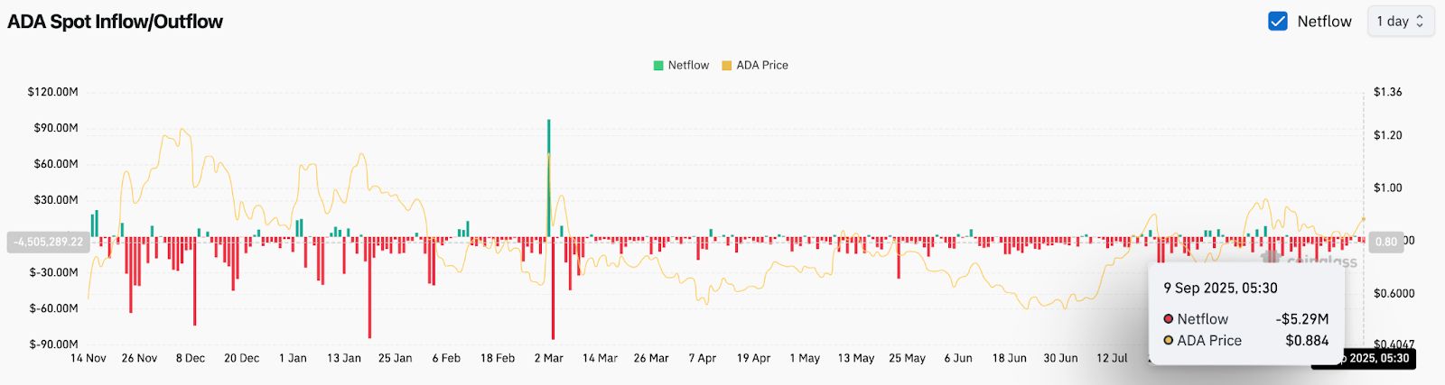Click the $1.00 price axis label
The height and width of the screenshot is (385, 1445).
point(1387,188)
